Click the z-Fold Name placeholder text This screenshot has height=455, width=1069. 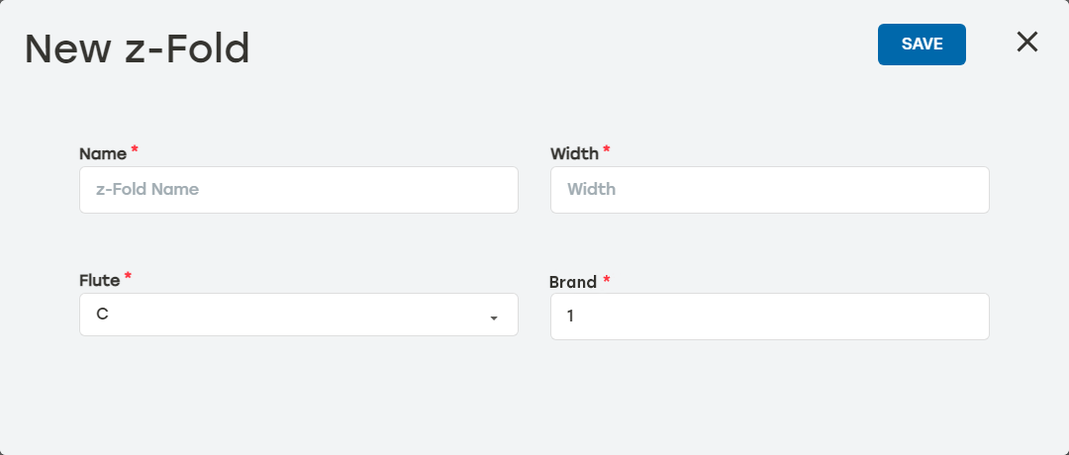[x=147, y=189]
